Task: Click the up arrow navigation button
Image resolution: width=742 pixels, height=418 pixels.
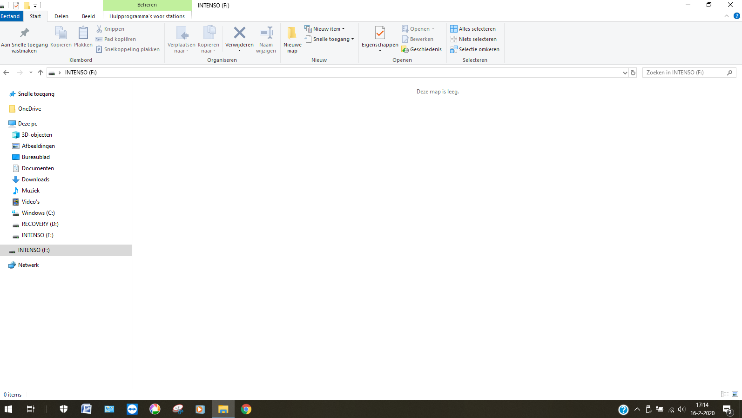Action: click(x=40, y=73)
